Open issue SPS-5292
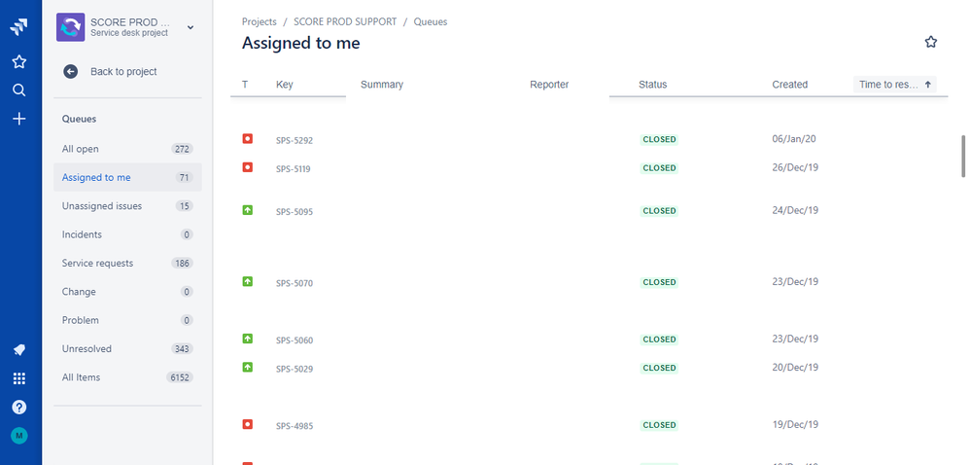971x465 pixels. tap(295, 141)
